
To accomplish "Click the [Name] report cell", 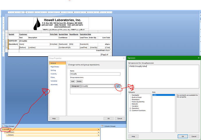I will [34, 44].
